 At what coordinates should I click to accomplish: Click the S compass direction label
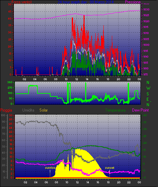pyautogui.click(x=148, y=94)
